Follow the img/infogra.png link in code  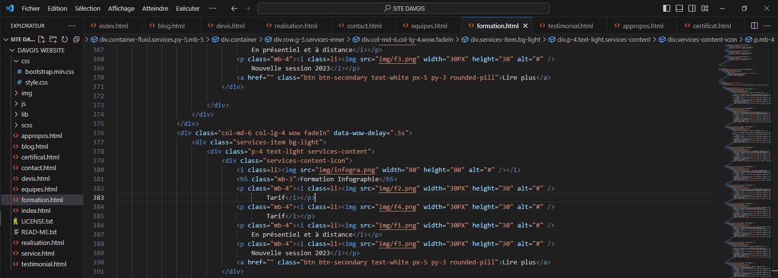click(x=347, y=170)
